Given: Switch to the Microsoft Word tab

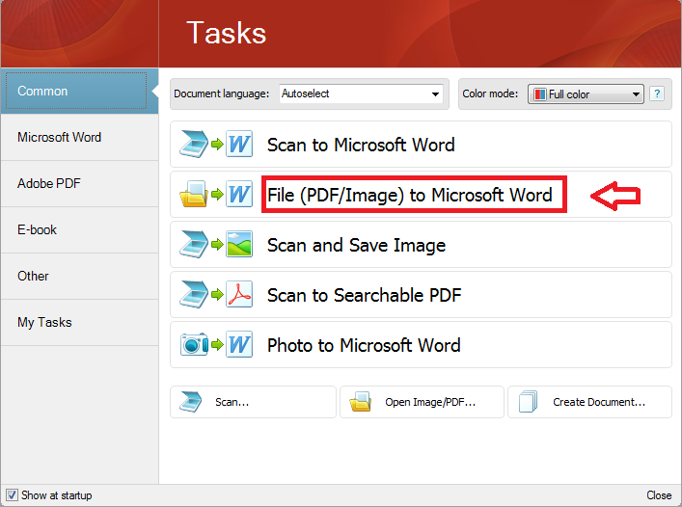Looking at the screenshot, I should click(x=59, y=137).
